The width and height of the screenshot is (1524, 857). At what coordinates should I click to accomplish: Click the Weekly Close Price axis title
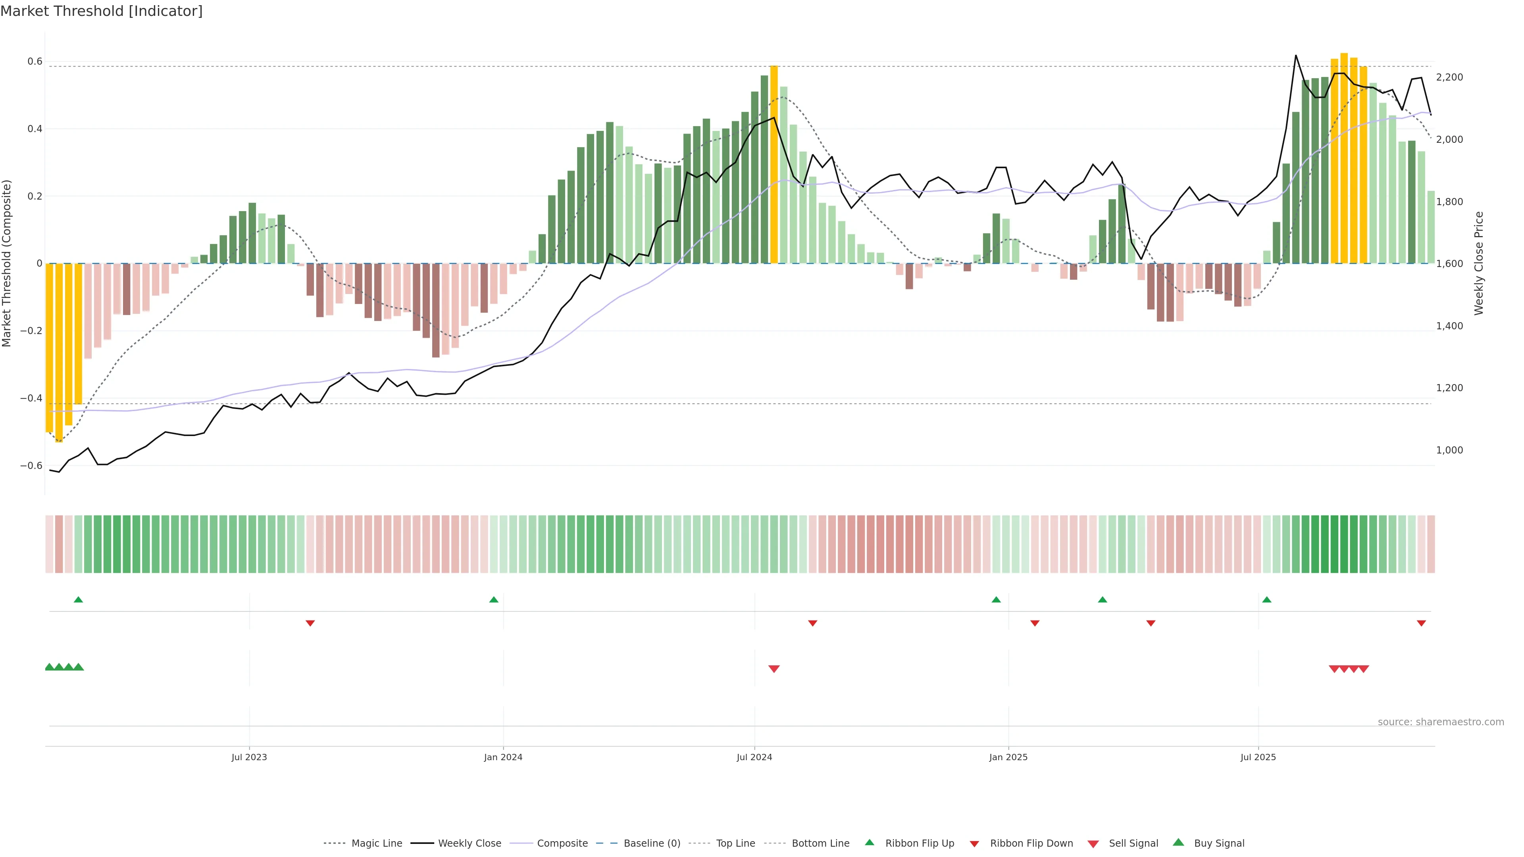[1478, 263]
